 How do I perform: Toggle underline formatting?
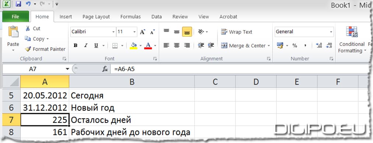[x=96, y=46]
